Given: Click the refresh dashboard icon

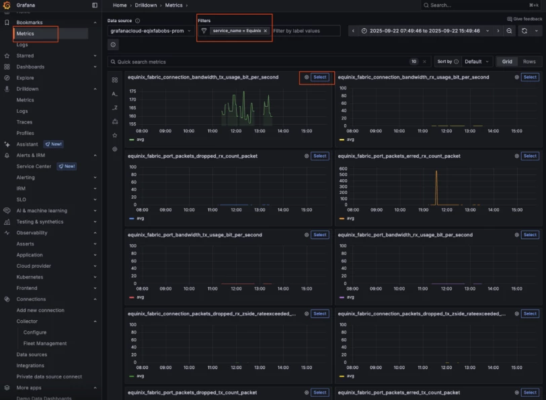Looking at the screenshot, I should pyautogui.click(x=524, y=31).
